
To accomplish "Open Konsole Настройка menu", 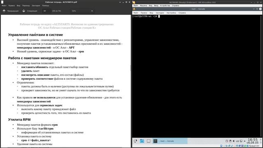I will coord(171,13).
